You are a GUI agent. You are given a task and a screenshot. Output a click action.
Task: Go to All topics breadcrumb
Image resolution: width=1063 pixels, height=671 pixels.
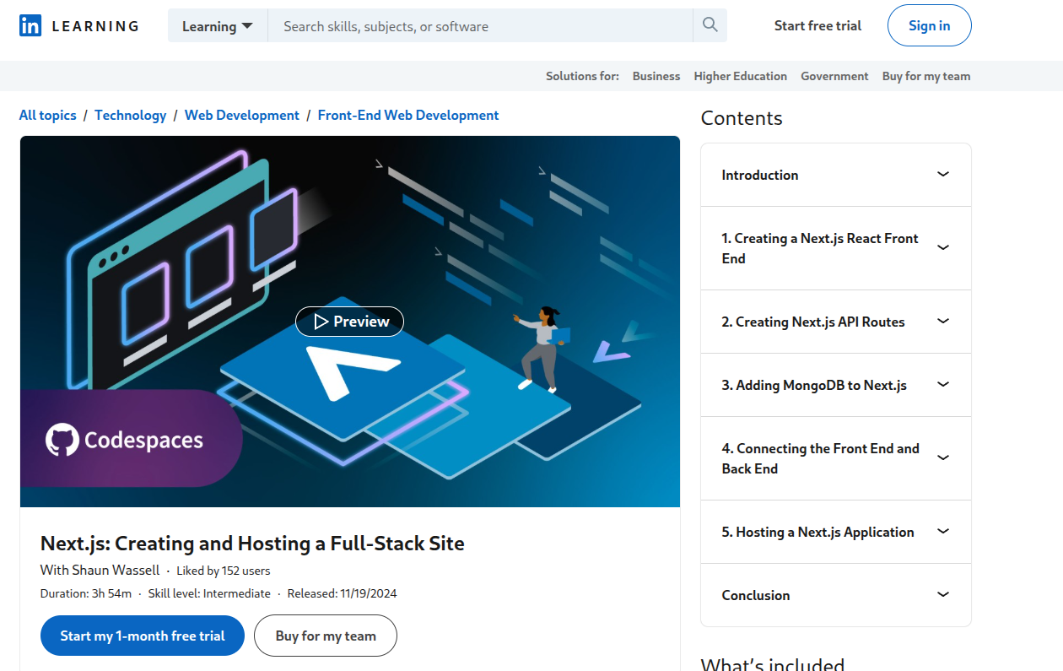point(48,115)
